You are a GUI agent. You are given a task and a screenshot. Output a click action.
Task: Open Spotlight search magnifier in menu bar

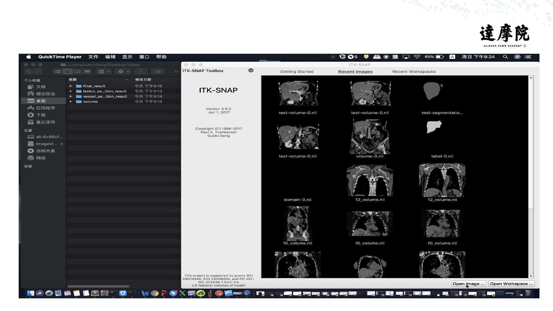[505, 57]
